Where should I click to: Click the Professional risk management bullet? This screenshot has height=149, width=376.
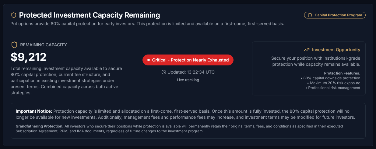pyautogui.click(x=333, y=88)
